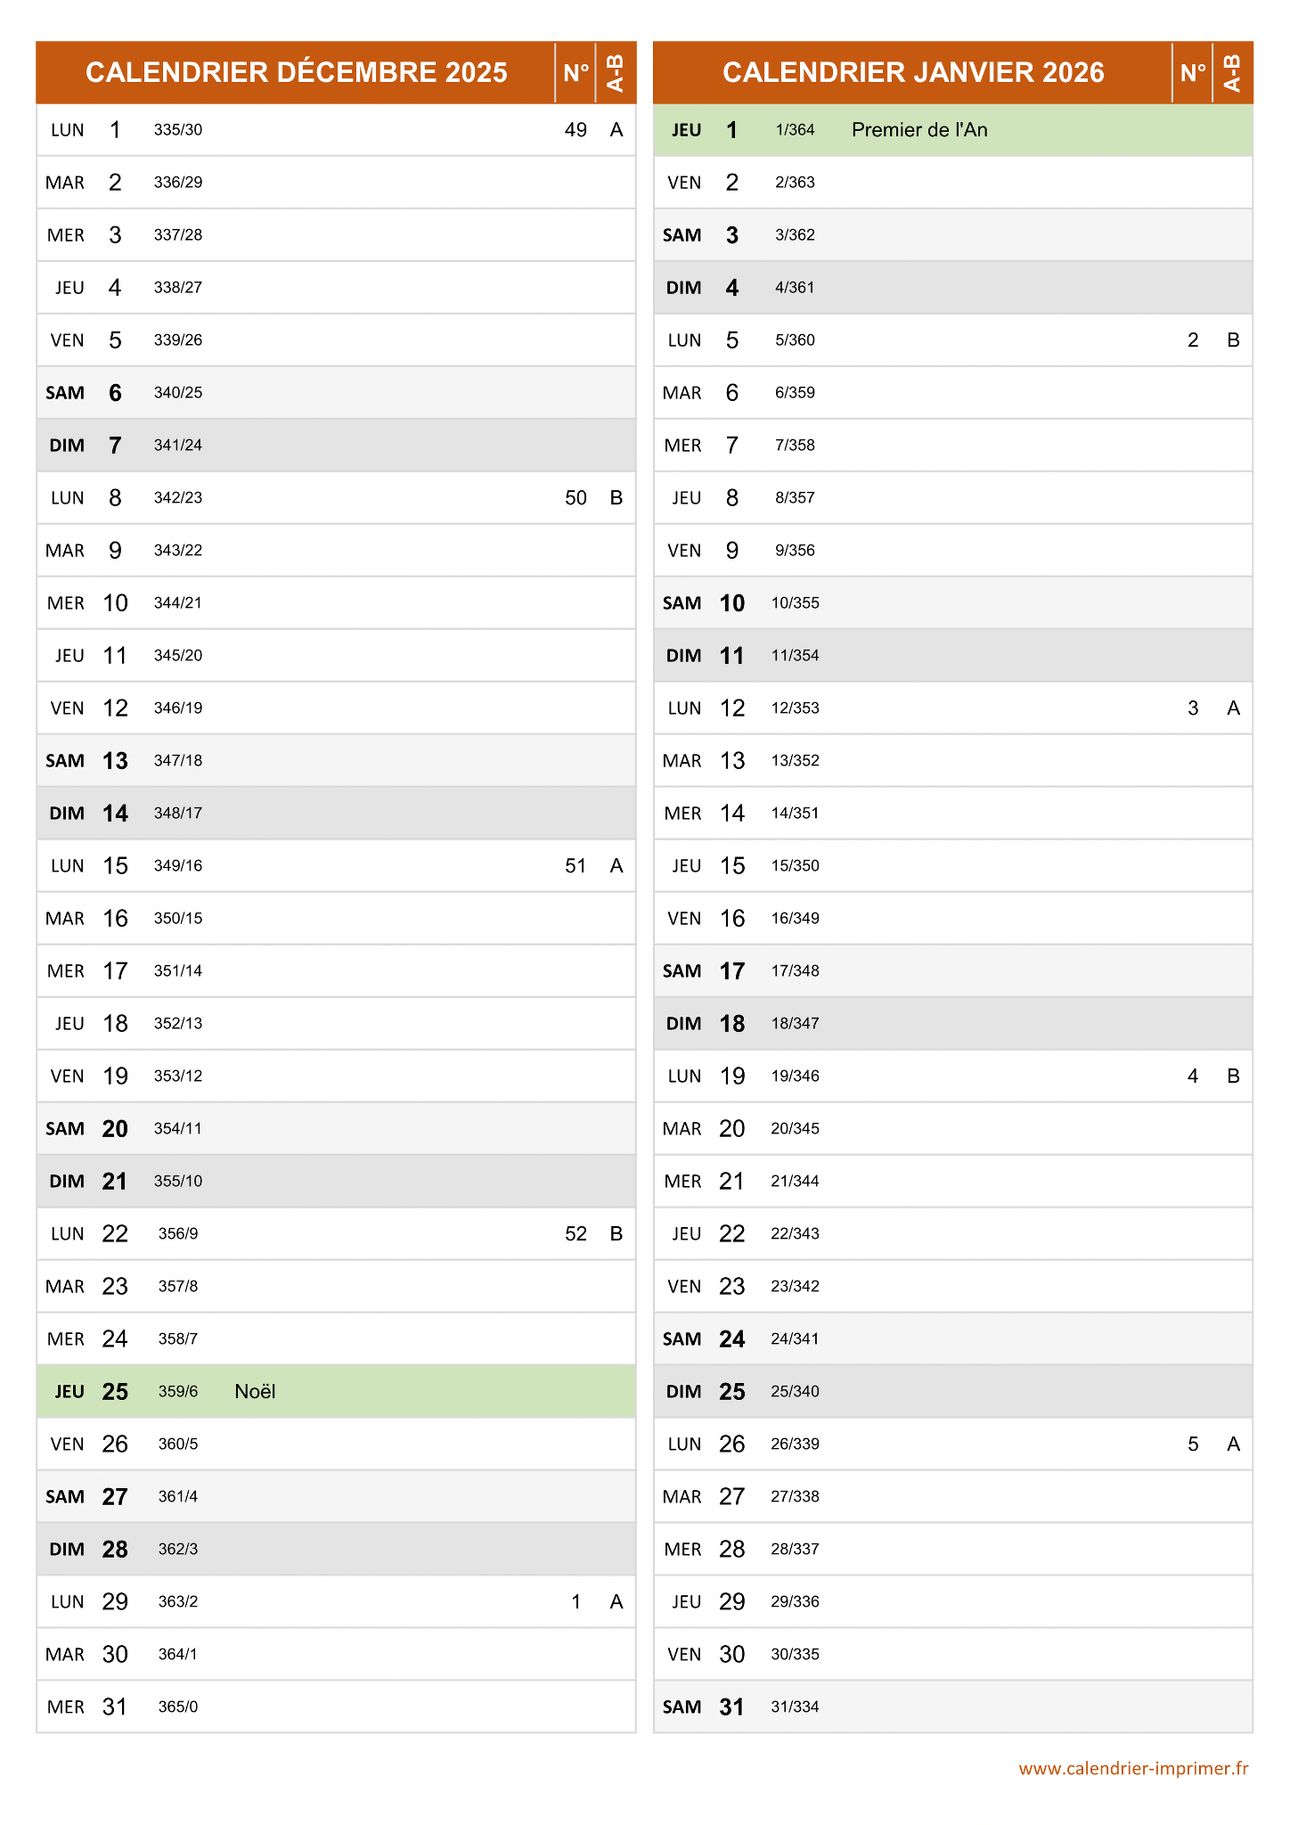Screen dimensions: 1290x1825
Task: Select the Calendrier Janvier 2026 header
Action: coord(913,72)
